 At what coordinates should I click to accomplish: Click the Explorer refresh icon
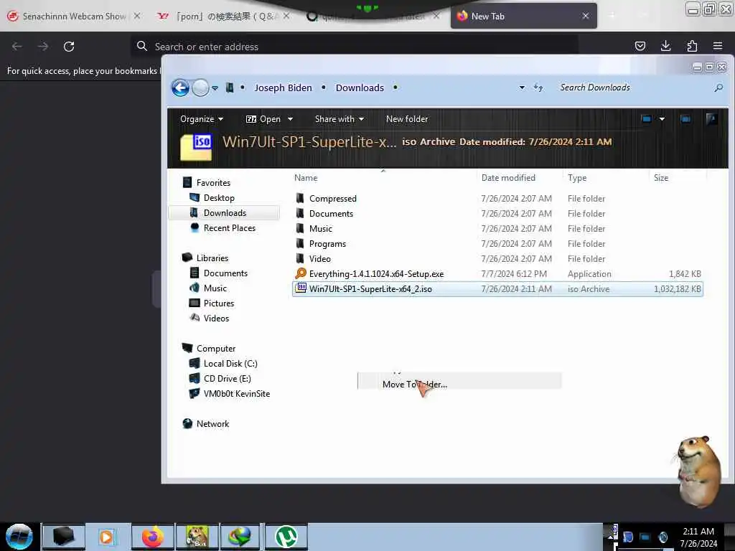pyautogui.click(x=538, y=88)
